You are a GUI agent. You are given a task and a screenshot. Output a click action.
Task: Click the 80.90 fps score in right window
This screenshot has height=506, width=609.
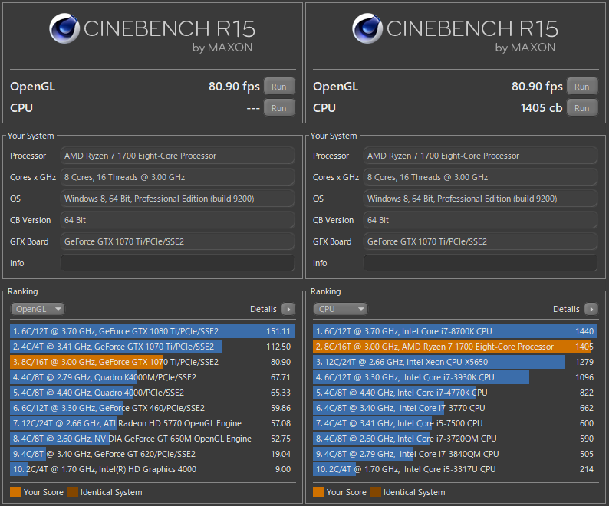click(x=537, y=86)
